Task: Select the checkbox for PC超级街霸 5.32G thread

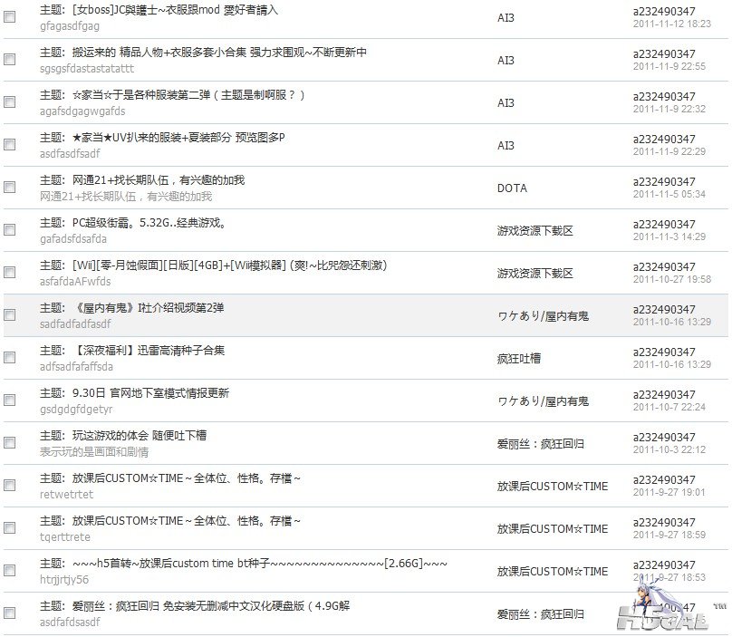Action: pos(10,230)
